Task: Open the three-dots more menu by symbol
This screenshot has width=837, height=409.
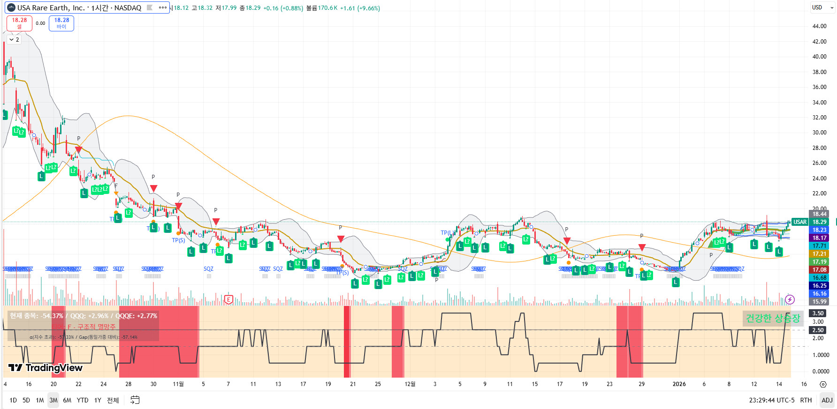Action: click(163, 7)
